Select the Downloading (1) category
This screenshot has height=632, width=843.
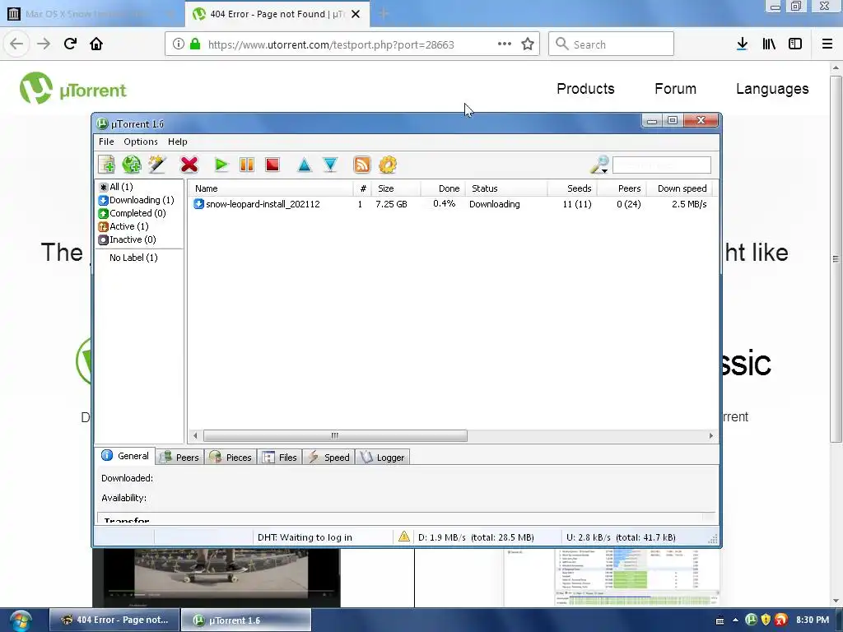click(137, 200)
